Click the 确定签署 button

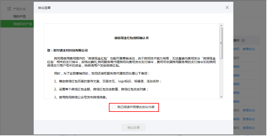click(x=133, y=128)
